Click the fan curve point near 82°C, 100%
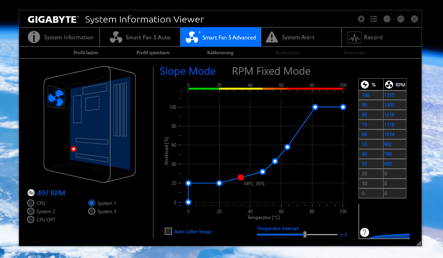This screenshot has width=443, height=258. point(315,107)
